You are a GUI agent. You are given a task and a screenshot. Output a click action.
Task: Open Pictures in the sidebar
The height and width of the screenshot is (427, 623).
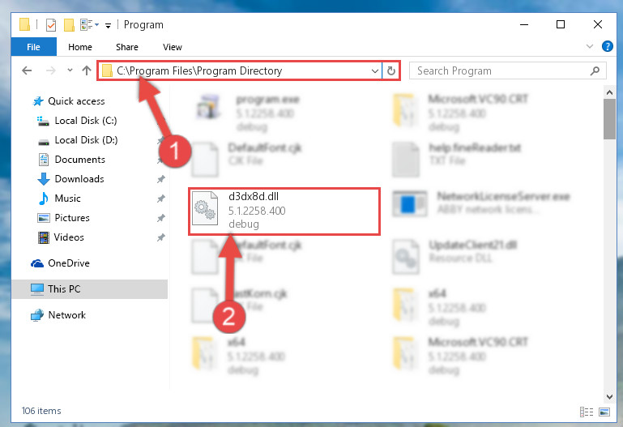point(63,218)
